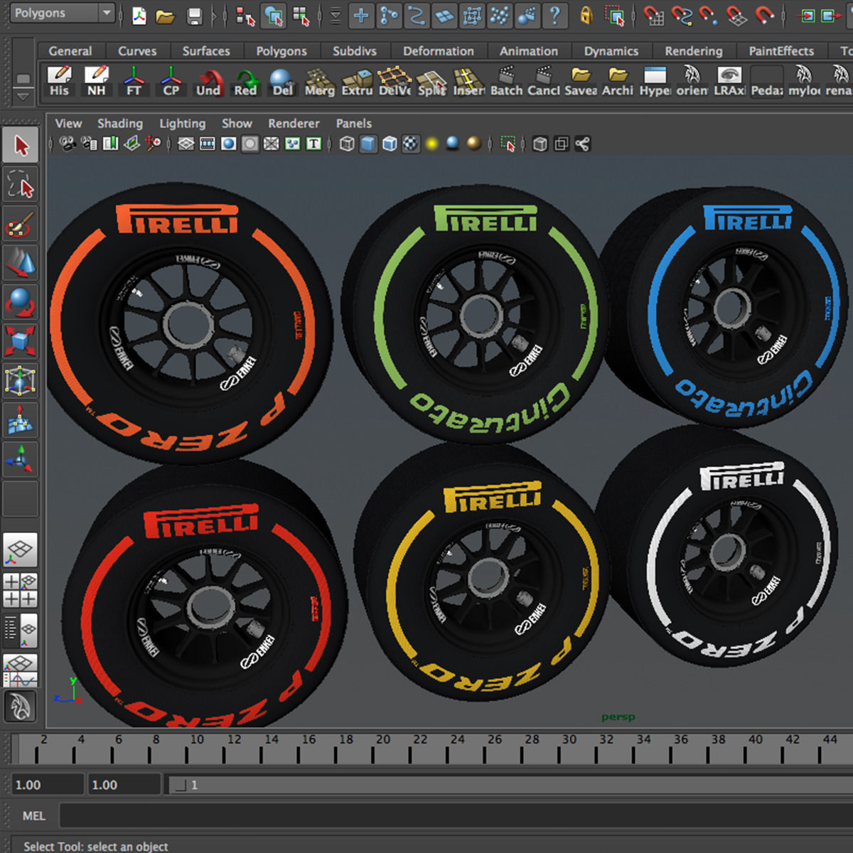This screenshot has width=853, height=853.
Task: Open the viewport Renderer menu
Action: (x=294, y=124)
